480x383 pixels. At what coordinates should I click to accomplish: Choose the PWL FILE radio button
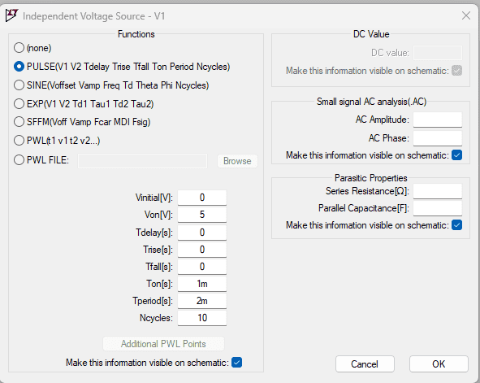pyautogui.click(x=19, y=160)
